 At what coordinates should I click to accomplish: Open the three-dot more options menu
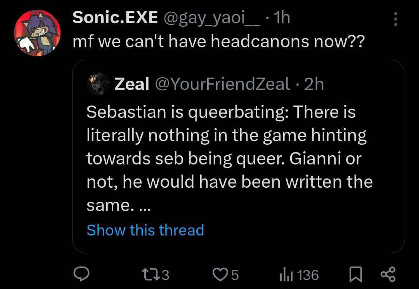click(395, 19)
